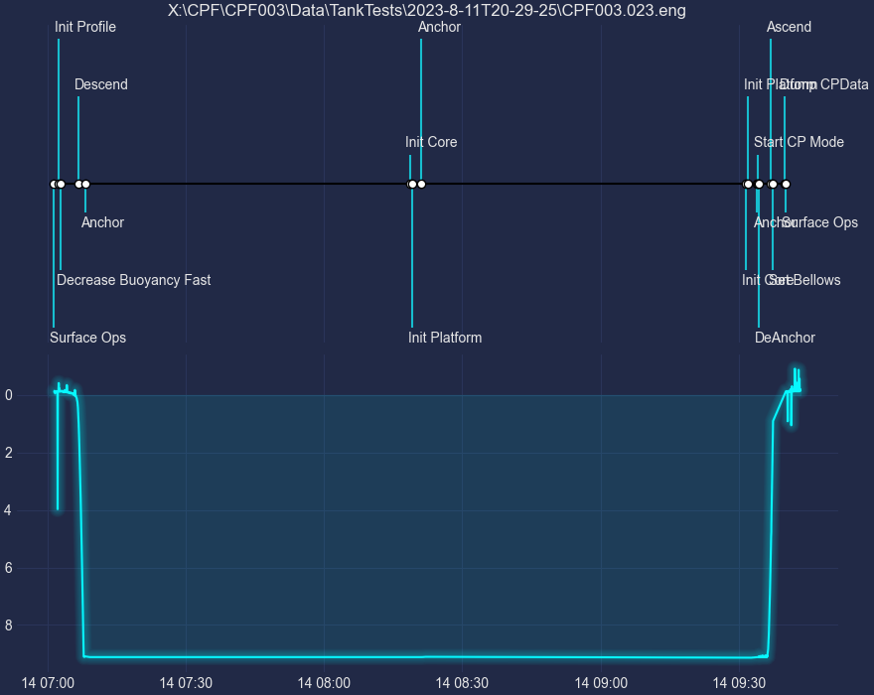Click the 14 07:30 x-axis tick label

[186, 683]
